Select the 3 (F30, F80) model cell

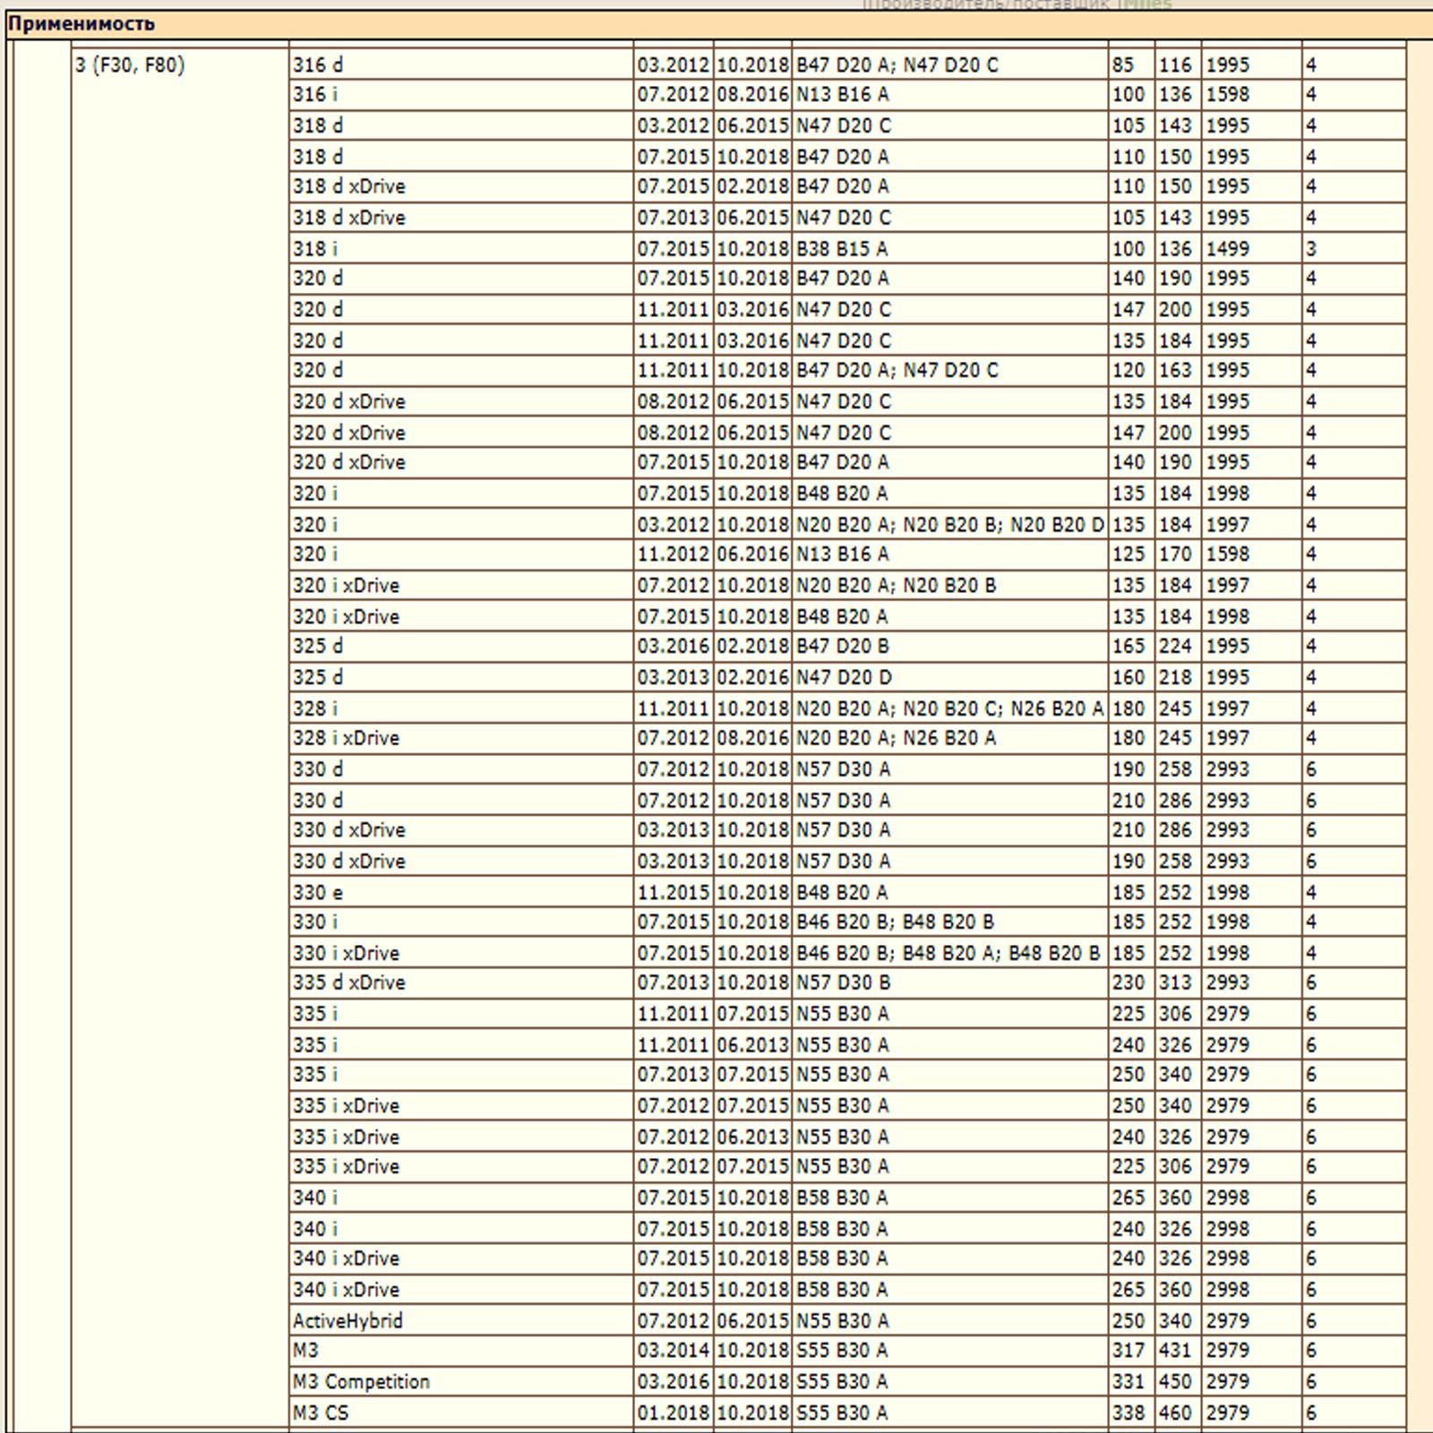[x=130, y=65]
